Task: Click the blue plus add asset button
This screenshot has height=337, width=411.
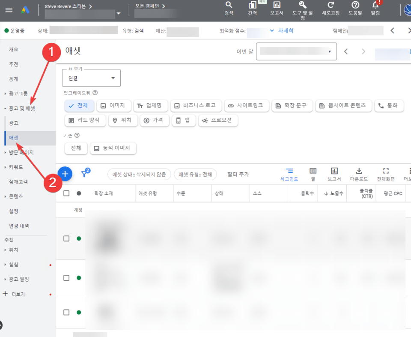Action: coord(65,174)
